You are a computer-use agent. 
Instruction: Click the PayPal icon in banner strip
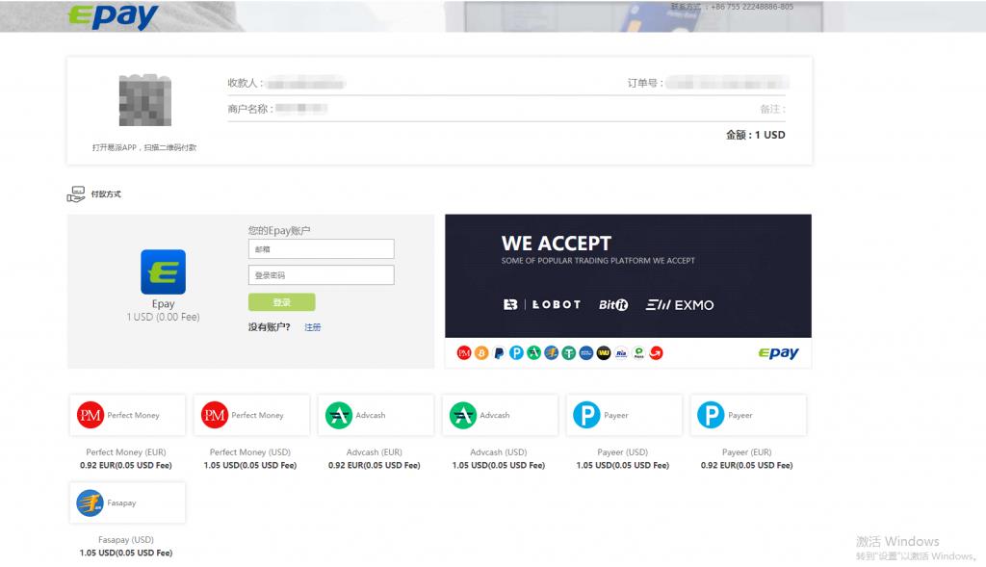pos(499,353)
